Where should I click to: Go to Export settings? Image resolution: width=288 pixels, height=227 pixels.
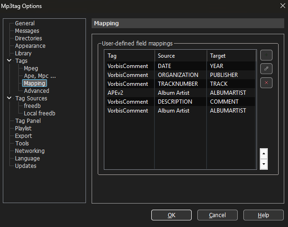click(23, 136)
